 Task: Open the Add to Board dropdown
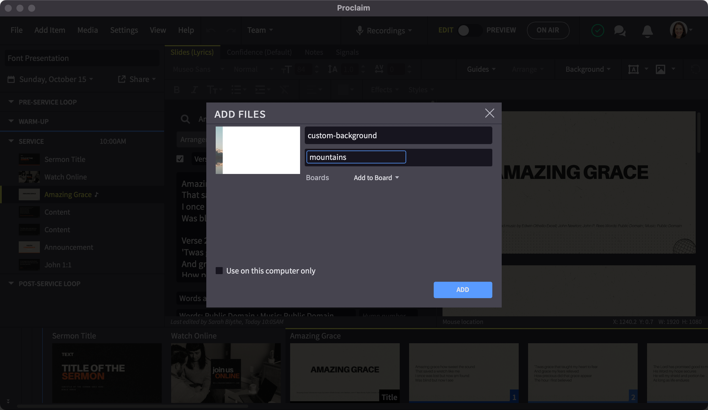(376, 178)
